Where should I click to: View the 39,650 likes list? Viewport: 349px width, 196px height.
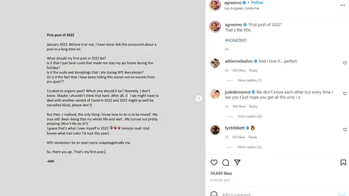221,173
